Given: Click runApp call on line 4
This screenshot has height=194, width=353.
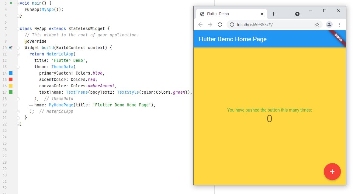Looking at the screenshot, I should pos(32,10).
